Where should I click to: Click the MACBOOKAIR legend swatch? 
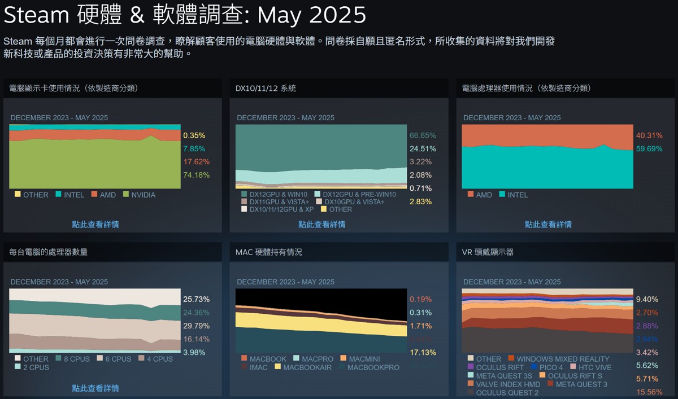point(278,367)
